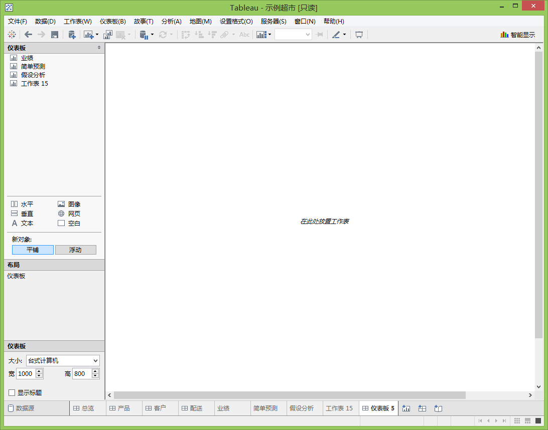Select 简单预测 sheet in dashboard list

pos(33,66)
